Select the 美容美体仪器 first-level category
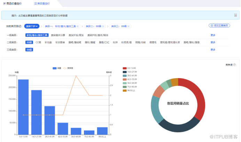The image size is (241, 142). pos(58,35)
